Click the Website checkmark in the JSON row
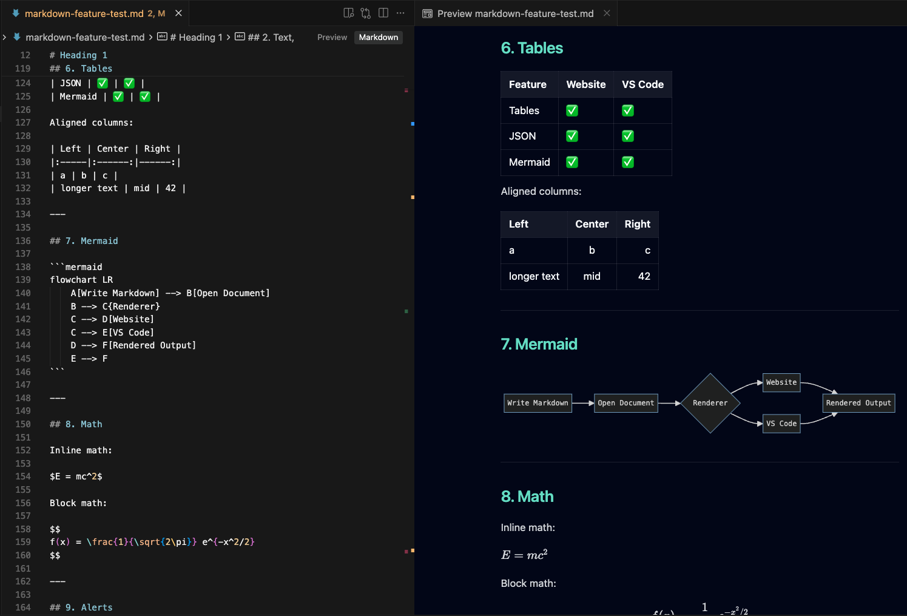The image size is (907, 616). 572,136
